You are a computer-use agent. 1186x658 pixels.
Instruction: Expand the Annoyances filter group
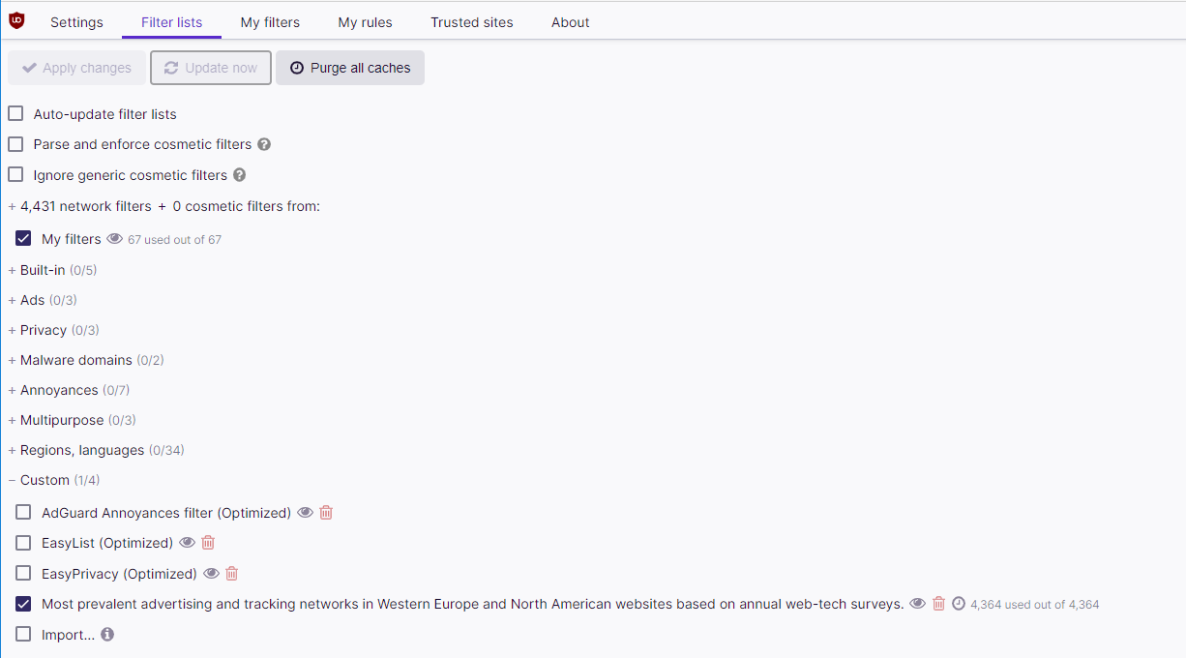tap(59, 390)
